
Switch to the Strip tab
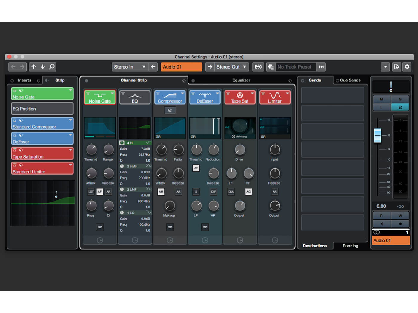point(60,80)
